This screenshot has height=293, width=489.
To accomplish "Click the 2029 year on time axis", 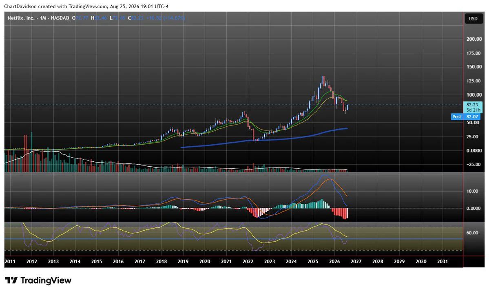I will [x=399, y=262].
